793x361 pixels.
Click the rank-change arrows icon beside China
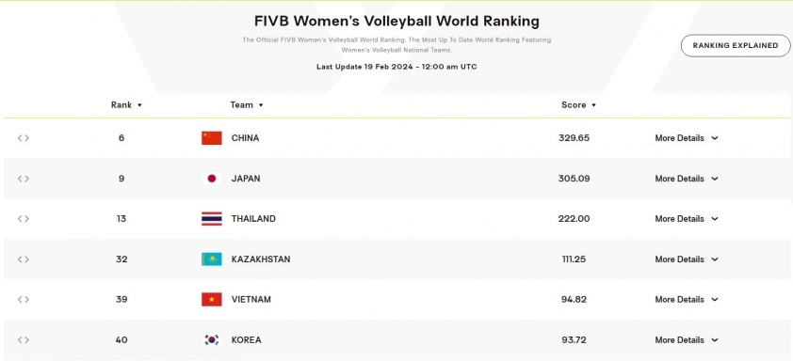point(24,138)
